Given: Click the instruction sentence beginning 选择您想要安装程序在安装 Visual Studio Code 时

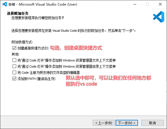Looking at the screenshot, I should (74, 31).
